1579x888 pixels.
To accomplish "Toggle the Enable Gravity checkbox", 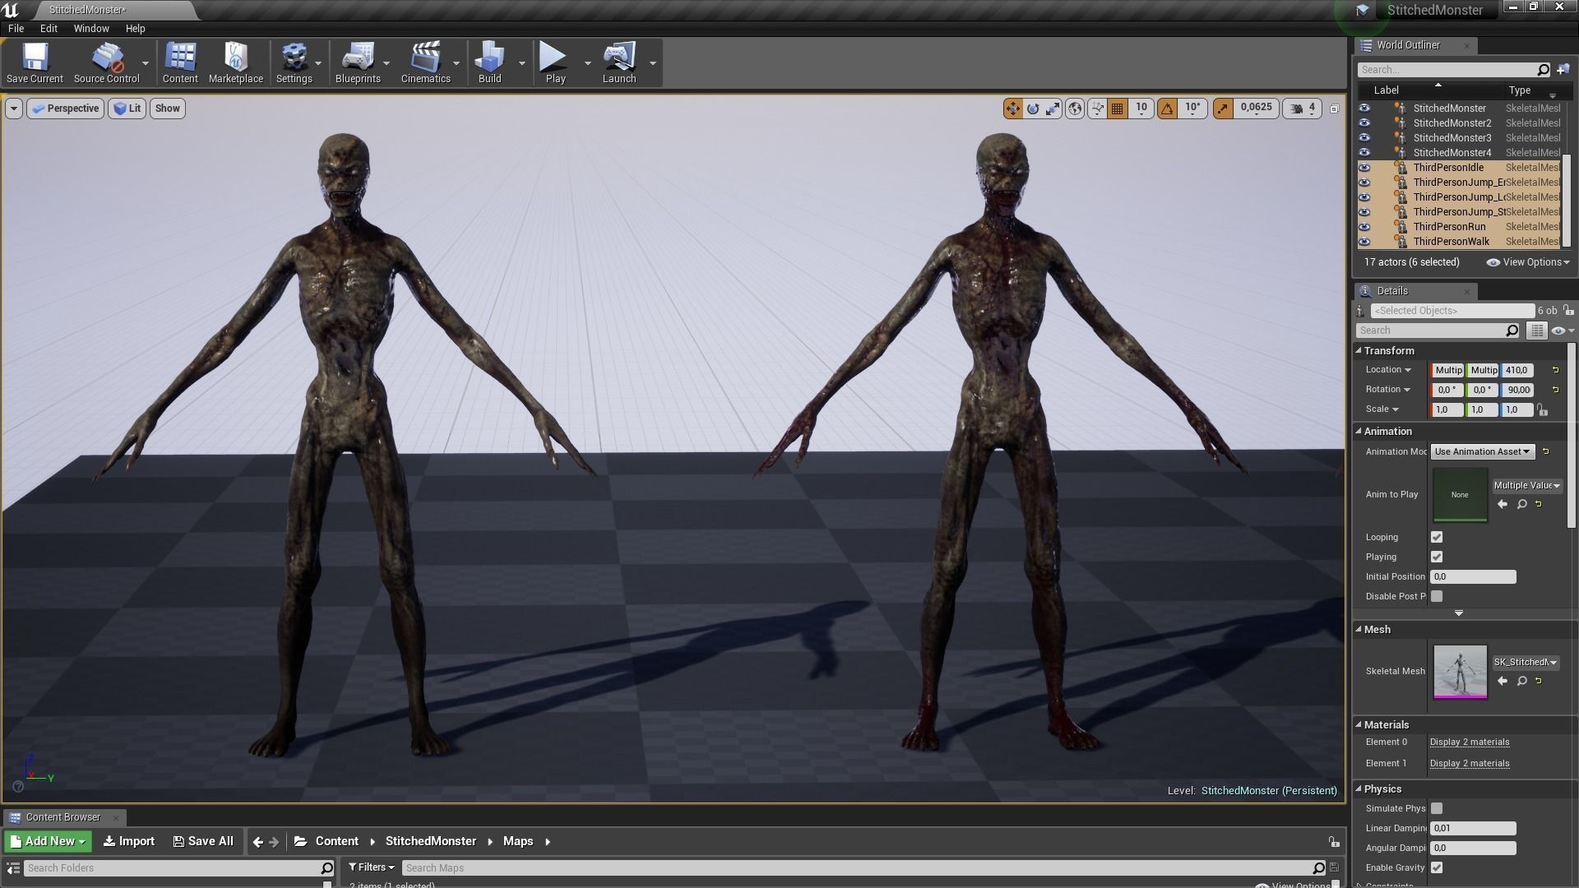I will click(1437, 867).
